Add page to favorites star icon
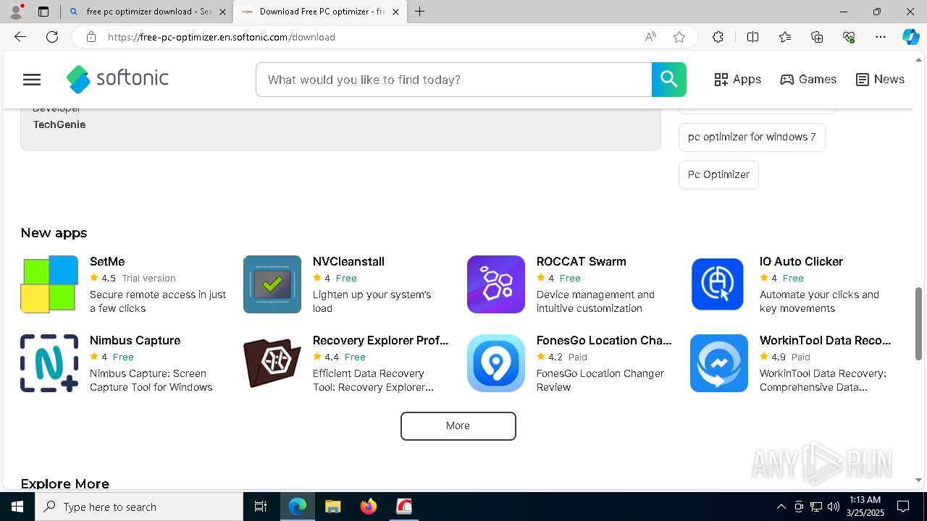Viewport: 927px width, 521px height. tap(679, 37)
